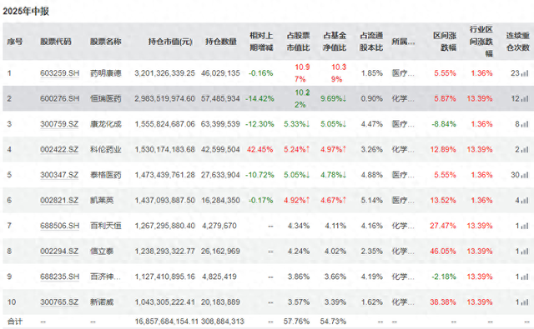Sort by 区间涨跌幅 column header

coord(445,42)
